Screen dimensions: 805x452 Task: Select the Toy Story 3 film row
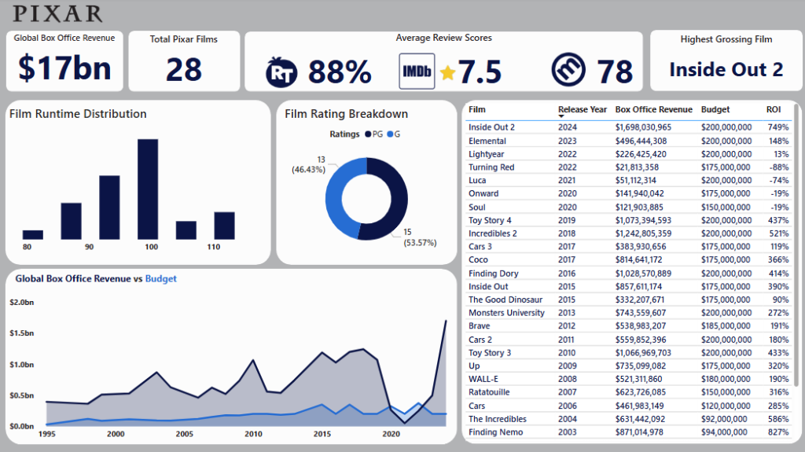(628, 353)
